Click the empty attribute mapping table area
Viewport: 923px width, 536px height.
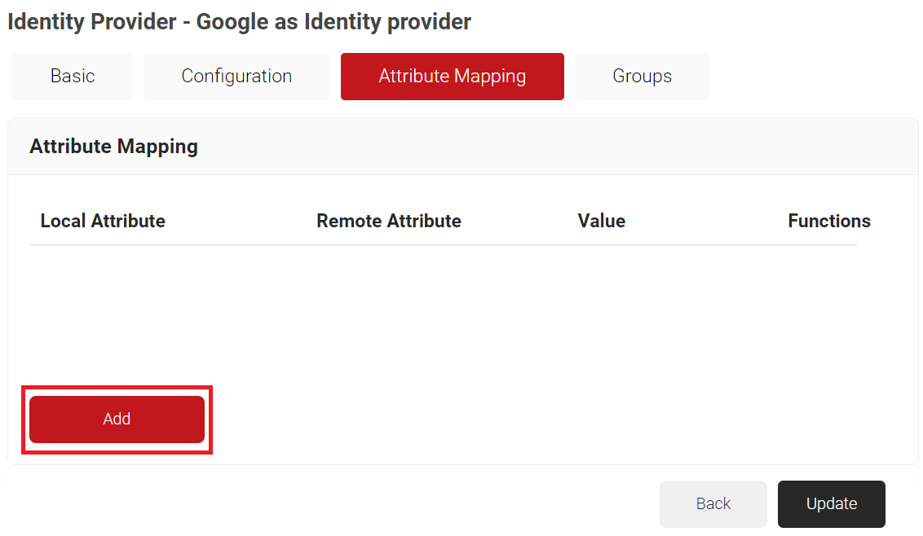443,310
